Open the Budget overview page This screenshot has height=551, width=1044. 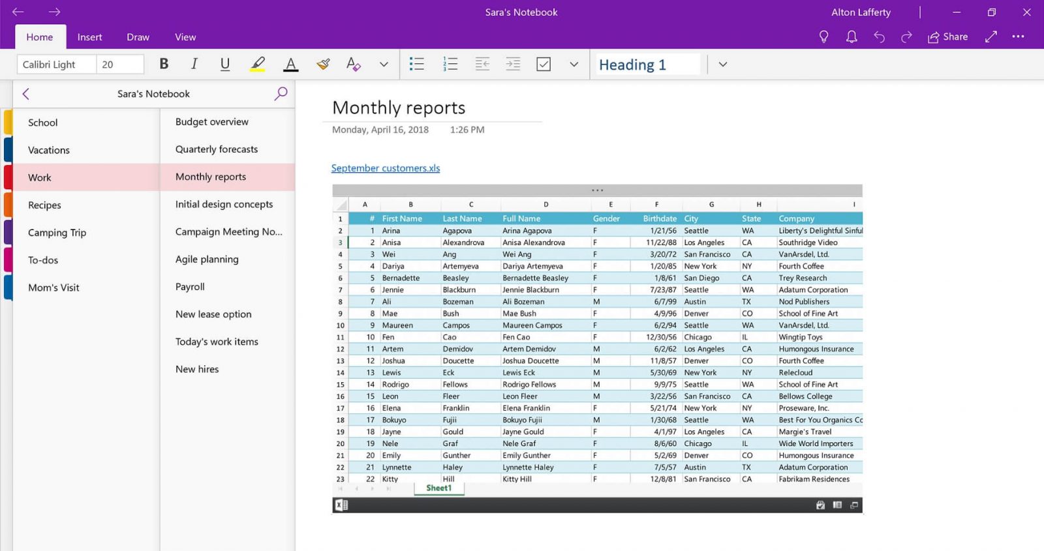click(228, 122)
